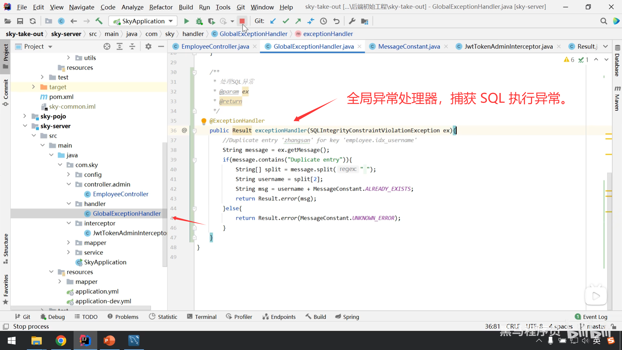
Task: Open Git history clock icon
Action: tap(323, 21)
